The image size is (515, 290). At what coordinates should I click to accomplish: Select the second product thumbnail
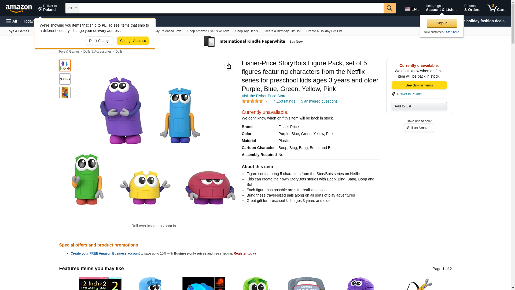click(x=65, y=79)
